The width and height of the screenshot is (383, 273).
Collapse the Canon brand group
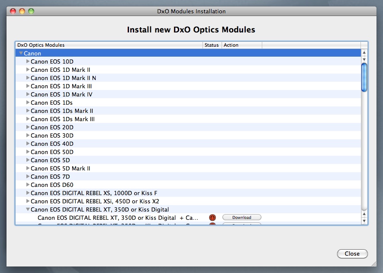click(20, 53)
